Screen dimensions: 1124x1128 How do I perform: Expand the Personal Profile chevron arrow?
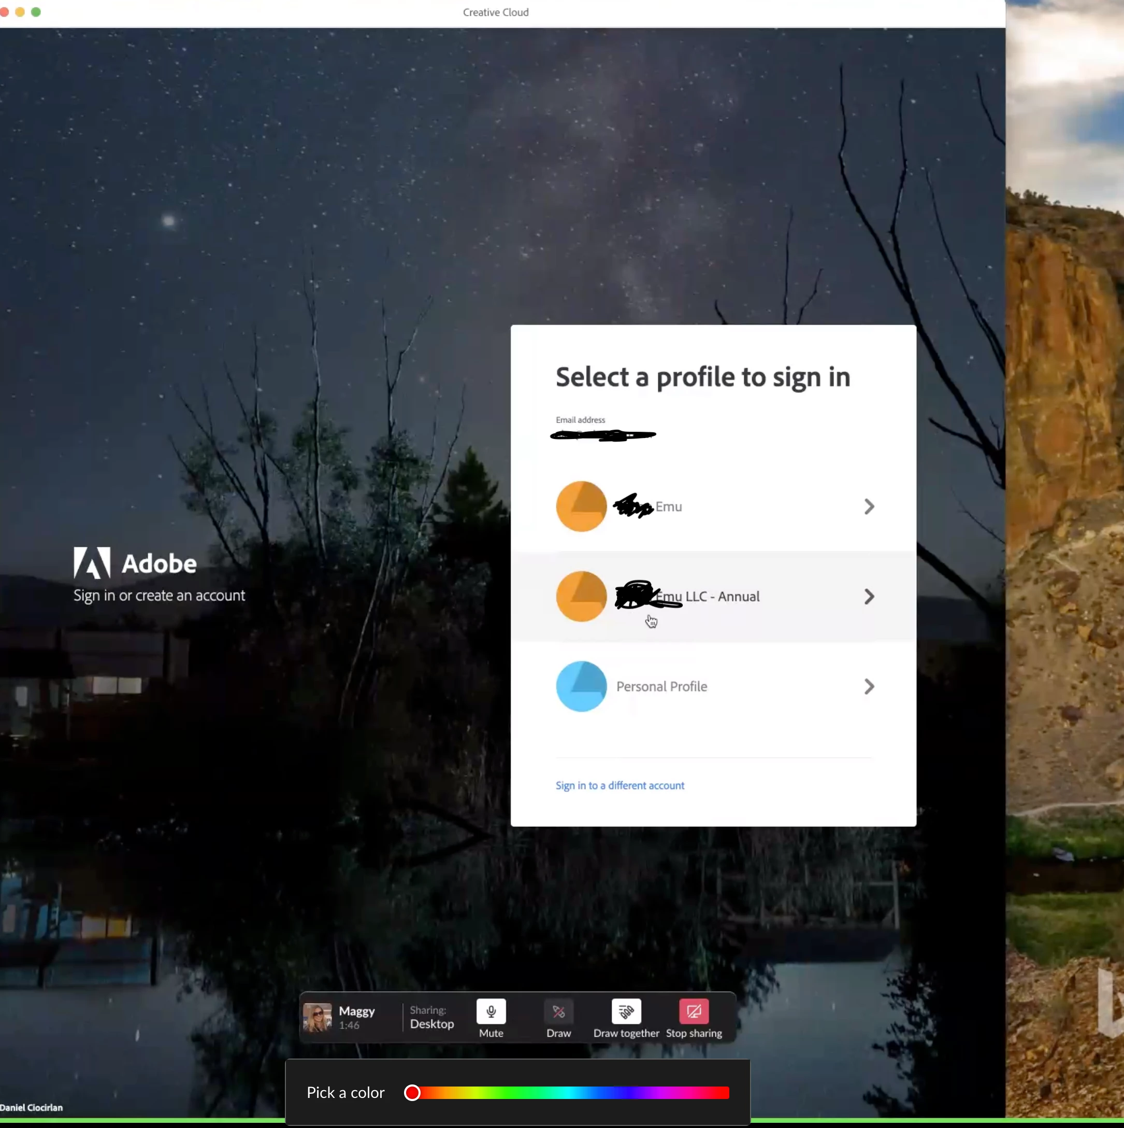pyautogui.click(x=869, y=686)
